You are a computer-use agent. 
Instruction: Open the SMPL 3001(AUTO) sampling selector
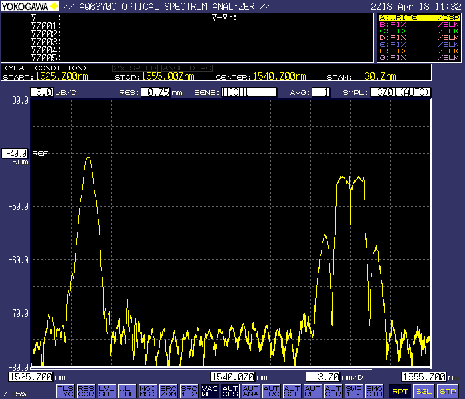pyautogui.click(x=401, y=92)
